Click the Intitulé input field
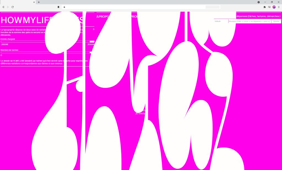The width and height of the screenshot is (282, 170). (221, 21)
